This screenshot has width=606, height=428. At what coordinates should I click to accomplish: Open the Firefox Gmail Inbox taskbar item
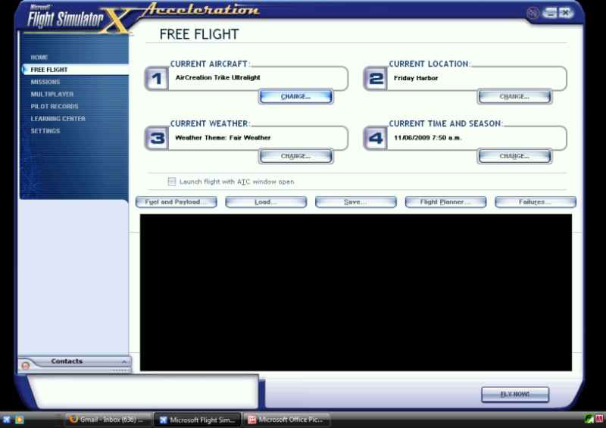[108, 420]
